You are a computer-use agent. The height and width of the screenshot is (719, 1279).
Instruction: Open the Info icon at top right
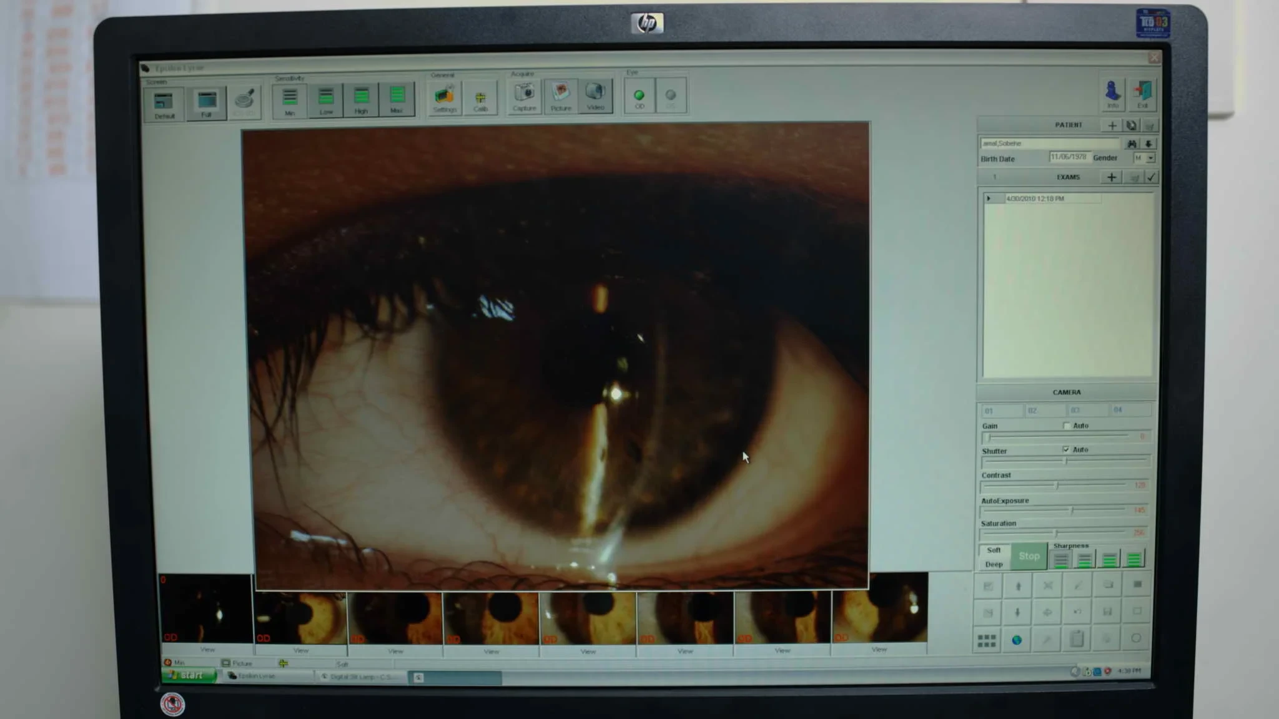point(1113,92)
